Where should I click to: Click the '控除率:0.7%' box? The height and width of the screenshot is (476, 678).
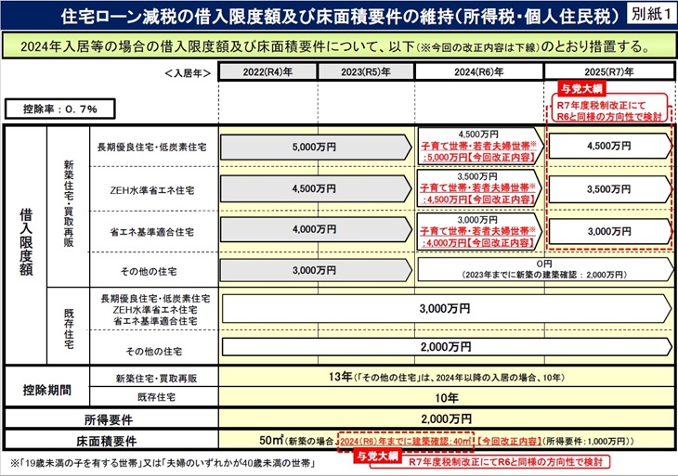coord(60,109)
